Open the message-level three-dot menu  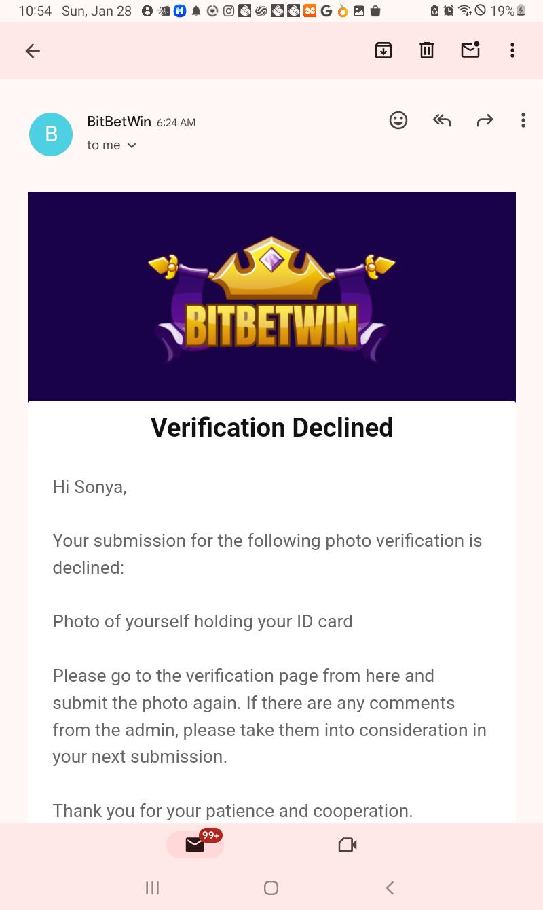523,120
